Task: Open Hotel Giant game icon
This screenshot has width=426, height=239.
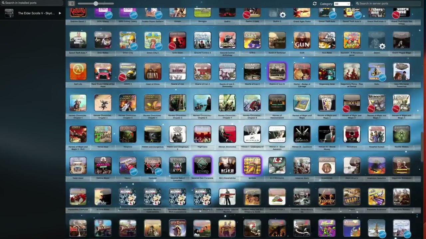Action: pyautogui.click(x=78, y=165)
